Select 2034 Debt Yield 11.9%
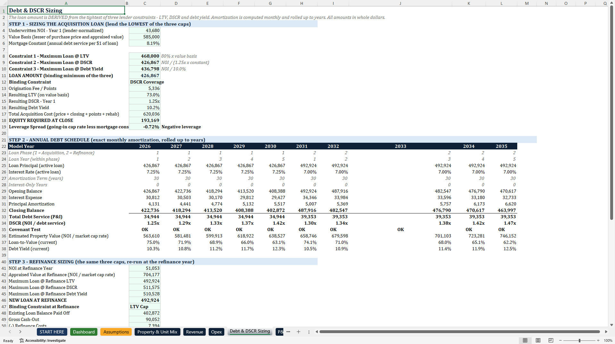615x344 pixels. [x=469, y=249]
